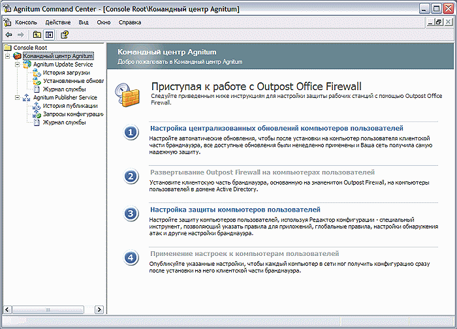
Task: Select Запросы конфигурации tree item
Action: (x=73, y=114)
